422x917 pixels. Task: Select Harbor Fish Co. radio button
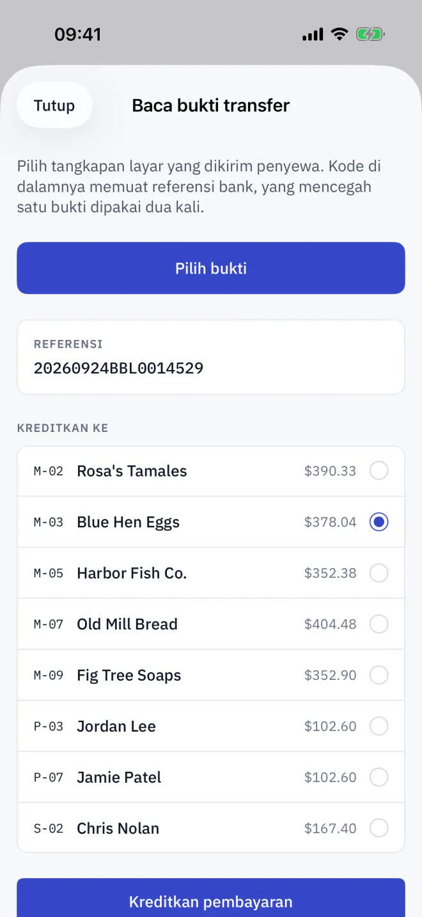379,573
